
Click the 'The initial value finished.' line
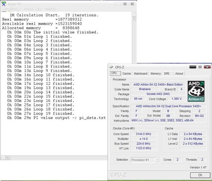pyautogui.click(x=53, y=32)
